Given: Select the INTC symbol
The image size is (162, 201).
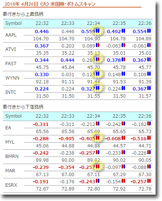Looking at the screenshot, I should pyautogui.click(x=11, y=92).
